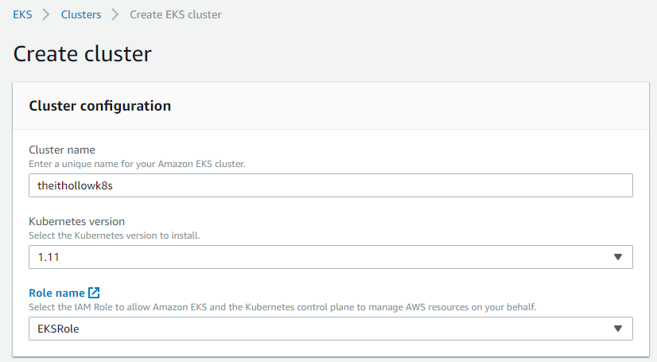Open the EKS breadcrumb link

(22, 14)
